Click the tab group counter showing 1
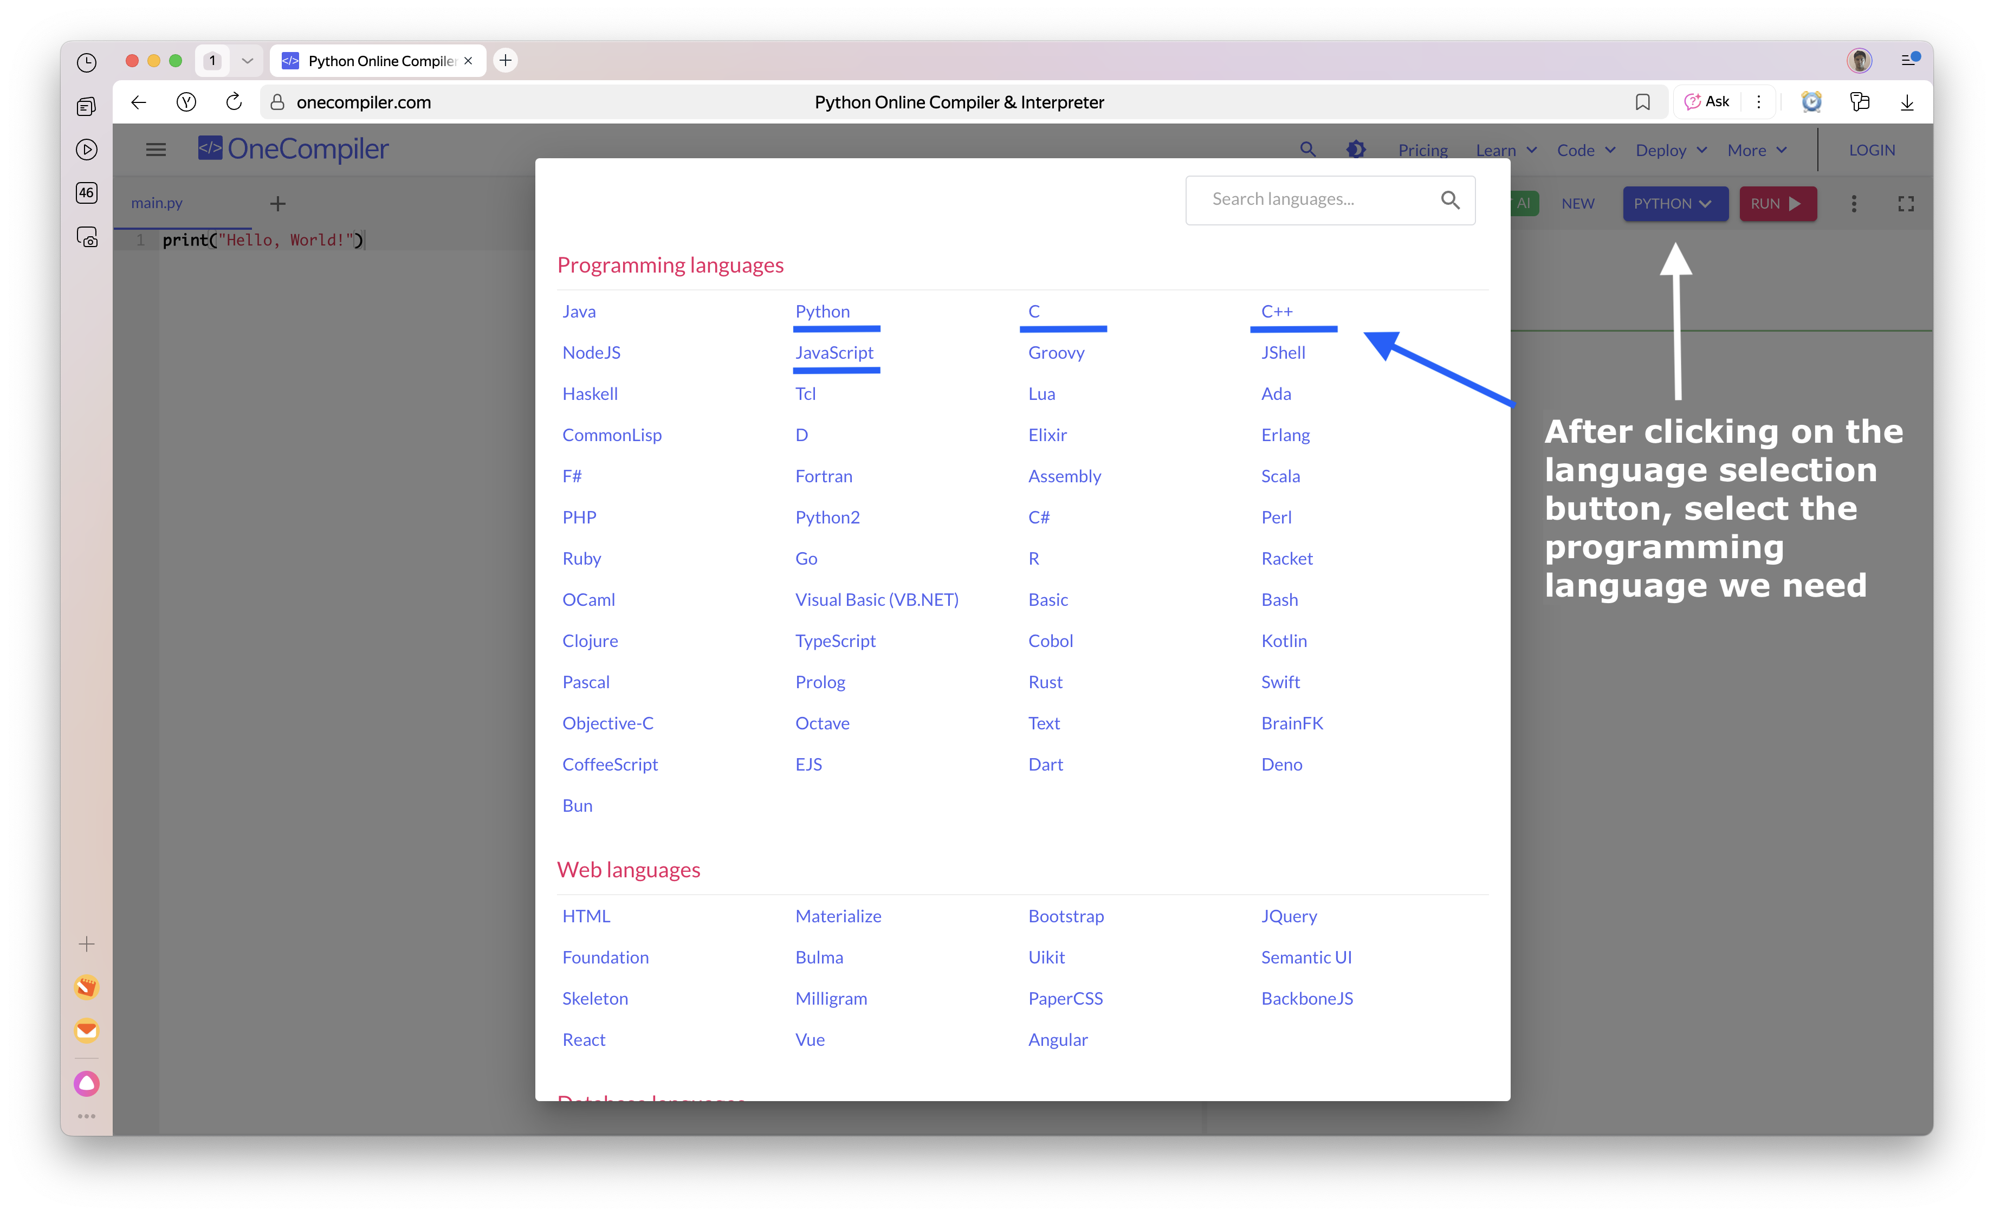This screenshot has width=1994, height=1216. pos(212,61)
